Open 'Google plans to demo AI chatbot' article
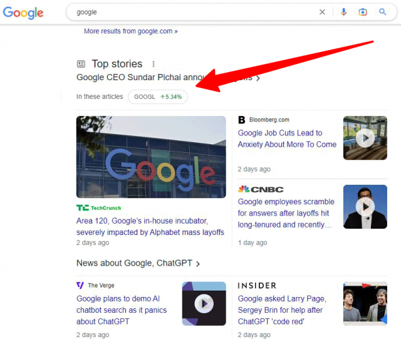401x339 pixels. click(122, 310)
